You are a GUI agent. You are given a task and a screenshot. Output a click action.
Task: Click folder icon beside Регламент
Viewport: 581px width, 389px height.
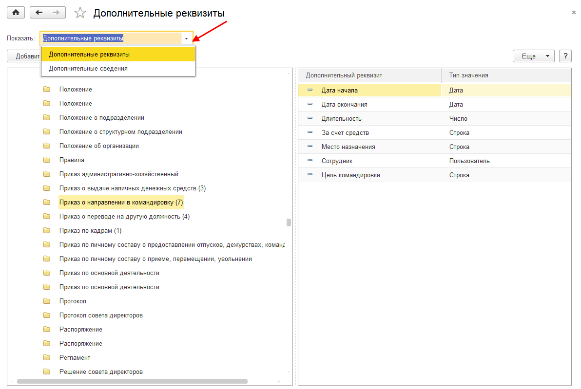47,357
